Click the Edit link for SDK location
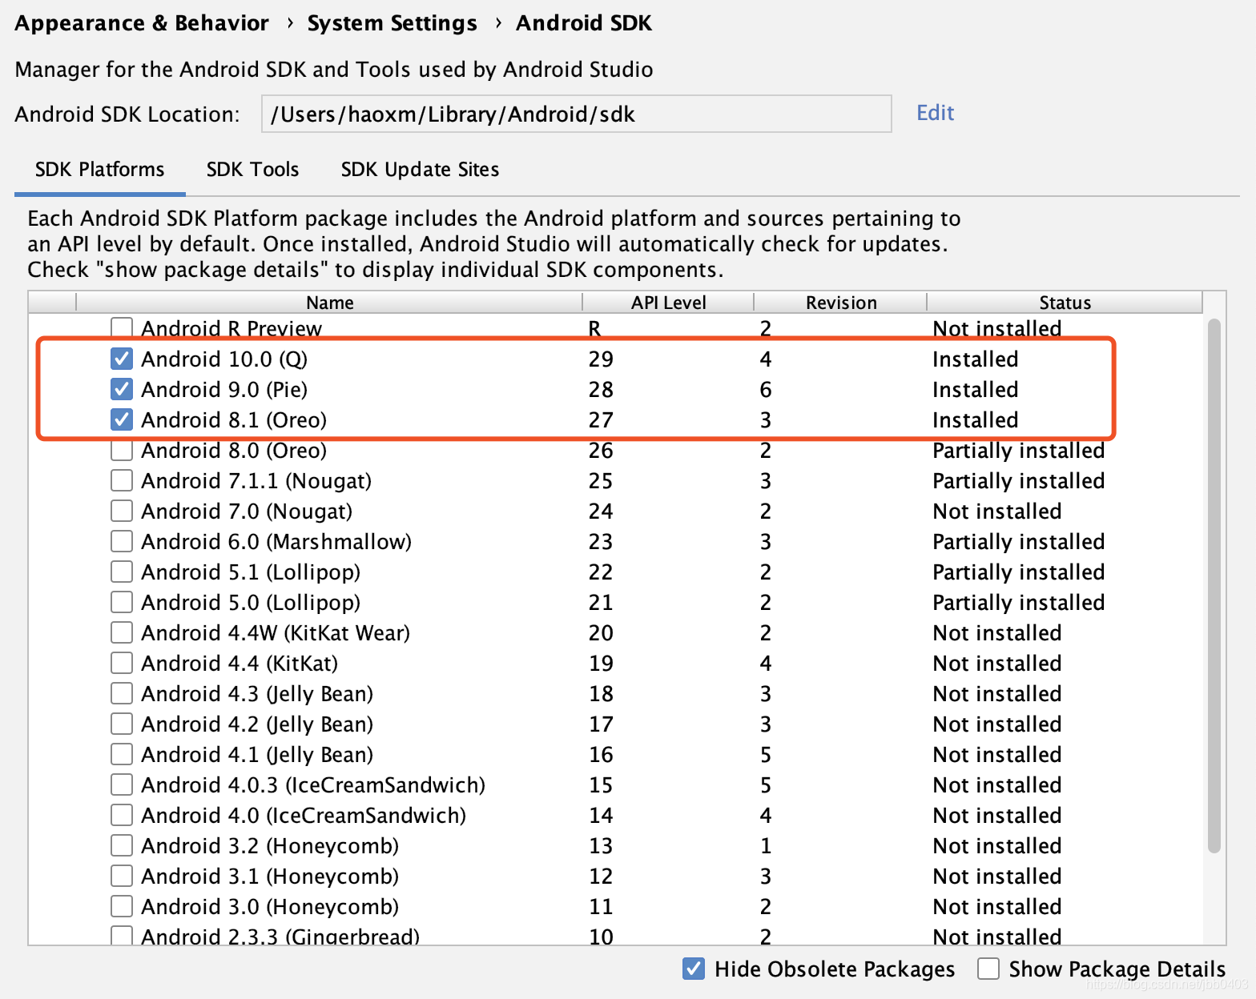This screenshot has height=999, width=1256. pos(935,113)
